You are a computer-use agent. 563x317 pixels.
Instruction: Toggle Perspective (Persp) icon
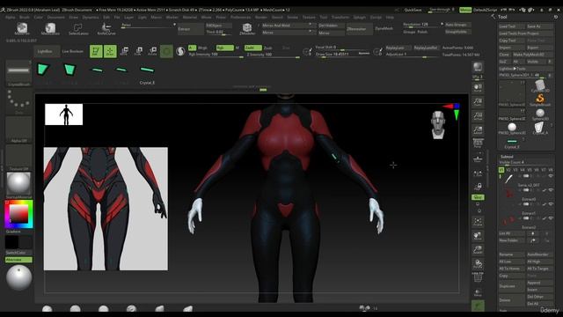pos(478,144)
